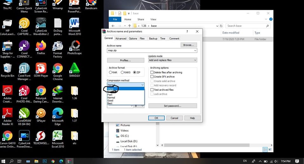Expand the Update mode dropdown
Viewport: 304px width, 164px height.
195,60
